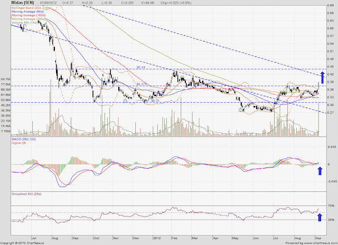This screenshot has width=338, height=245.
Task: Click the low price 'L=0.36' value
Action: 107,3
